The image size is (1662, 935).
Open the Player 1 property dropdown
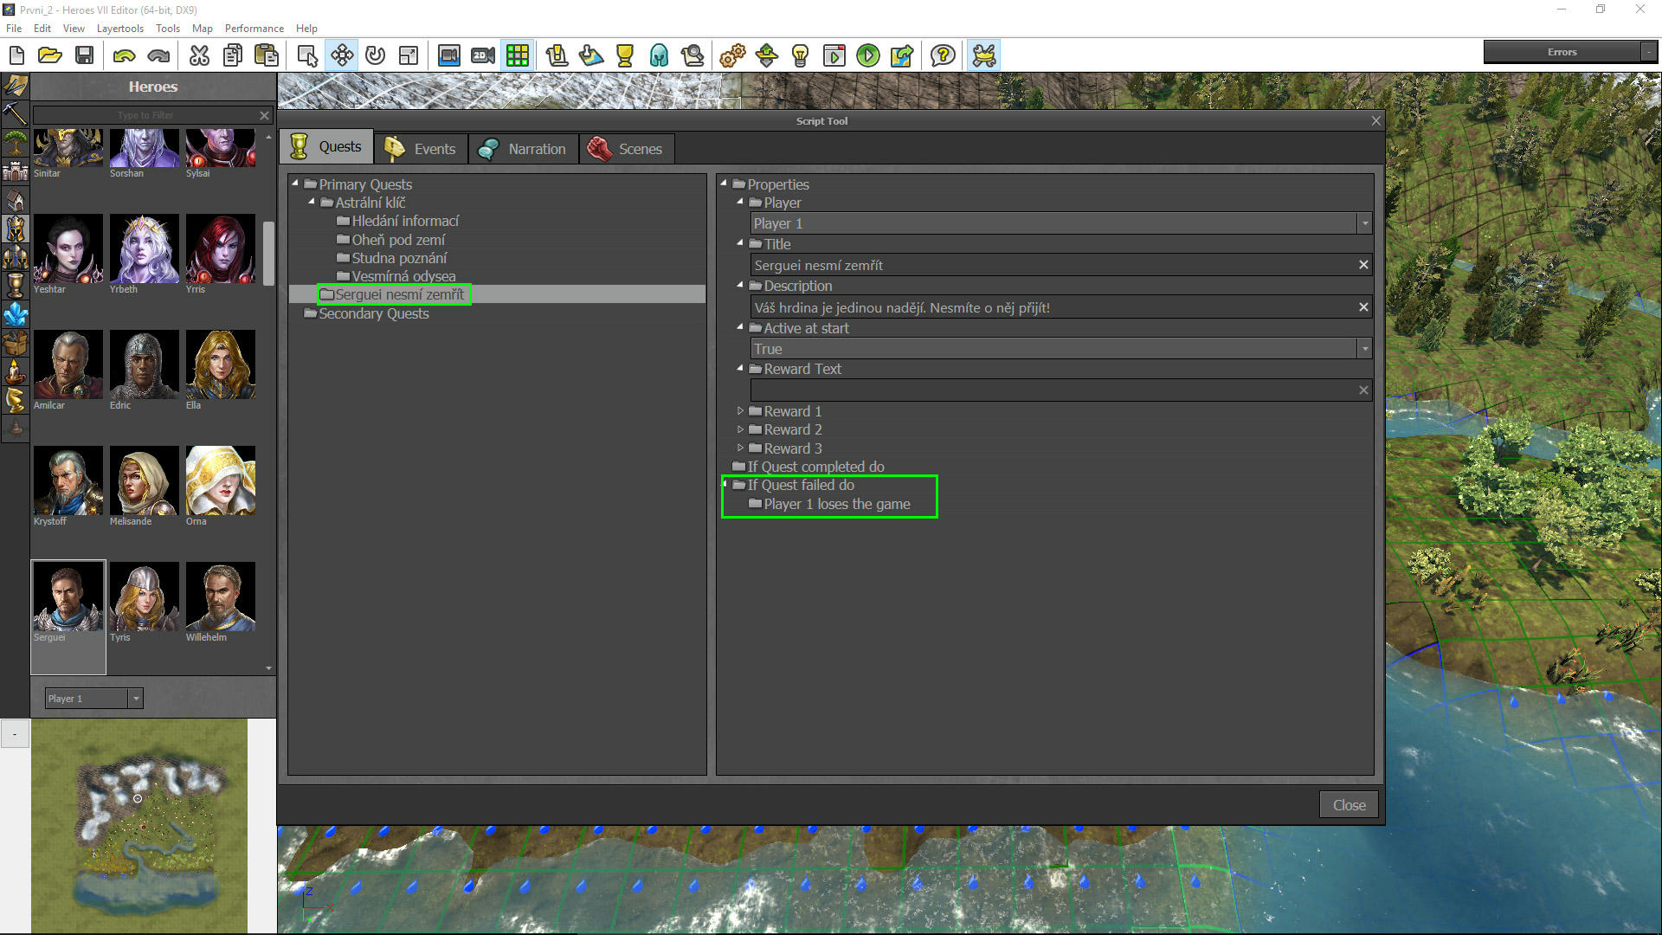[x=1364, y=223]
